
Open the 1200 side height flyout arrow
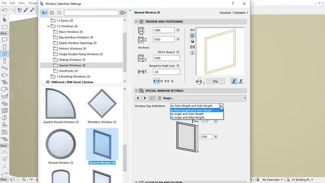coord(216,137)
